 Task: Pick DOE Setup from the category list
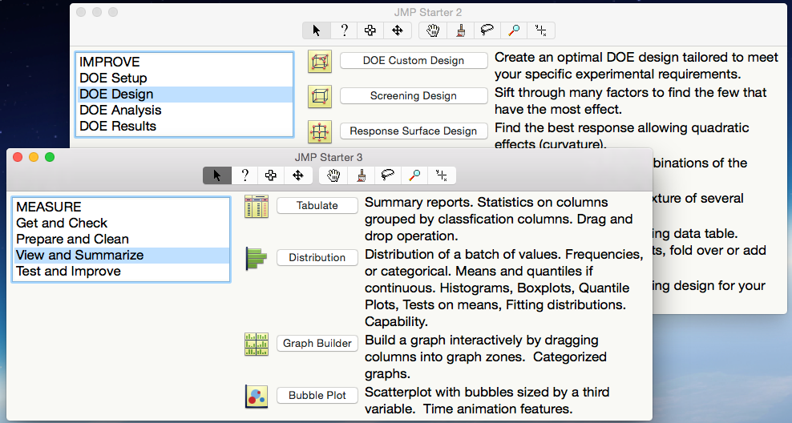(113, 78)
